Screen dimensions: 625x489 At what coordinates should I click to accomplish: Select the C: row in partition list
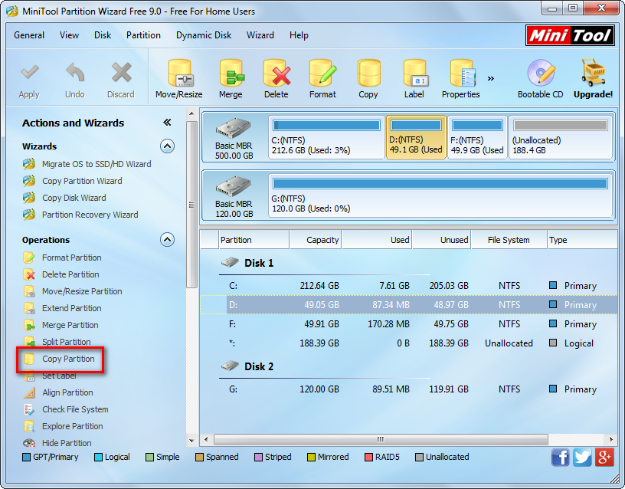click(x=408, y=286)
